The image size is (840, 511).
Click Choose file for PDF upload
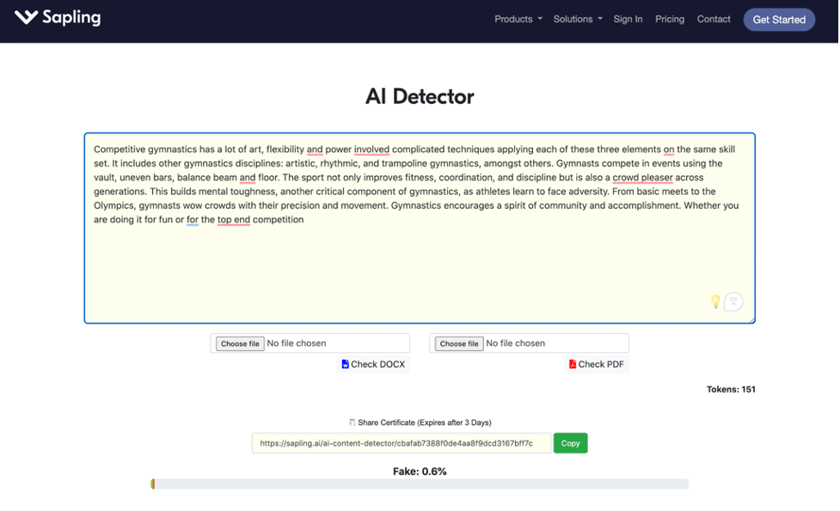coord(457,343)
